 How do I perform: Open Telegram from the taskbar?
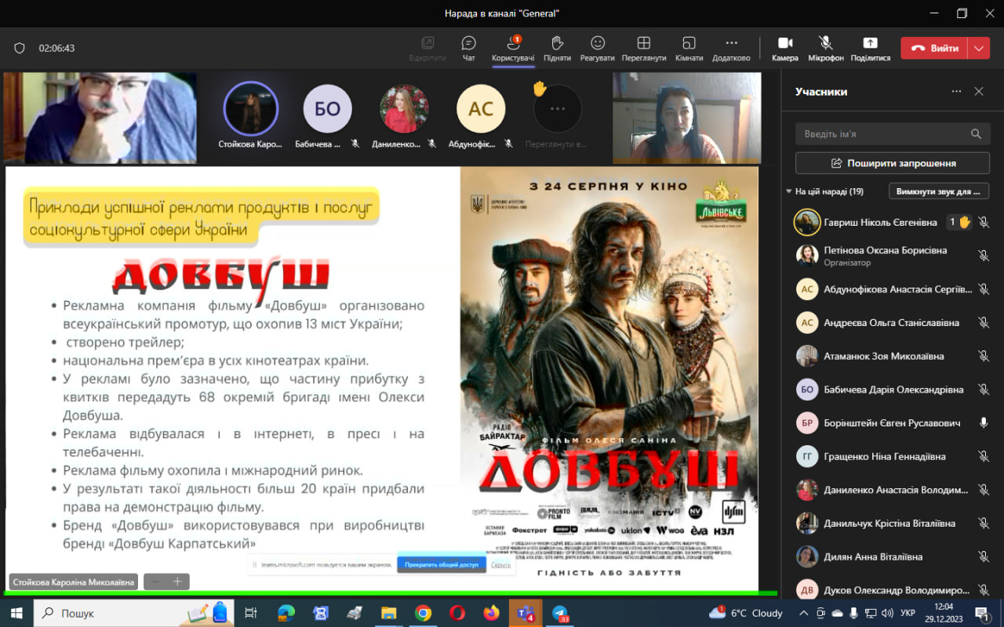(x=560, y=613)
